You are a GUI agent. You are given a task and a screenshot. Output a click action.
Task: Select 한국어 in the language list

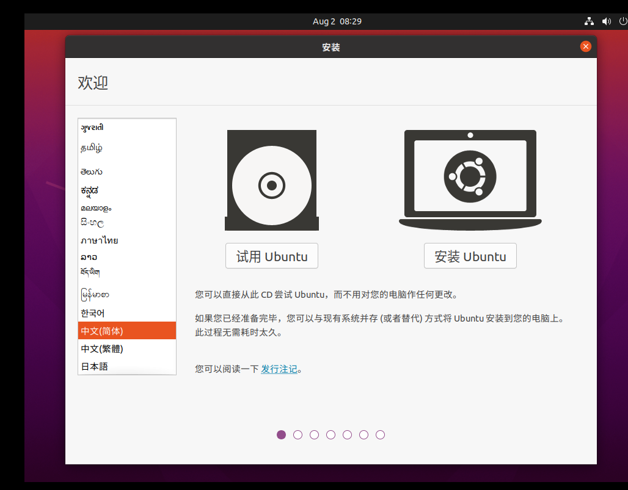coord(127,313)
